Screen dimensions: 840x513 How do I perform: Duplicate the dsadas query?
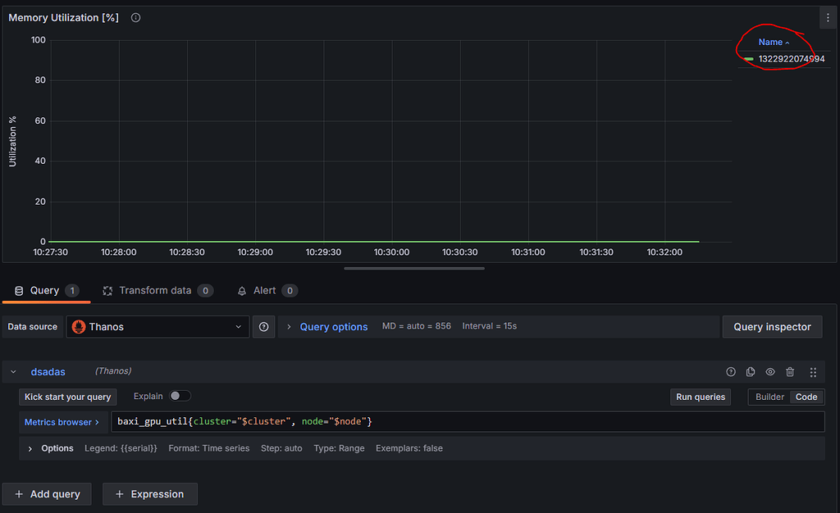750,371
